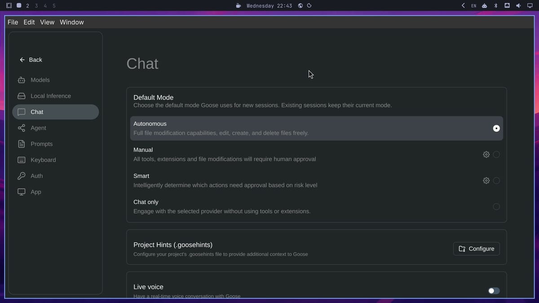Click the Auth key icon
539x303 pixels.
pyautogui.click(x=22, y=176)
